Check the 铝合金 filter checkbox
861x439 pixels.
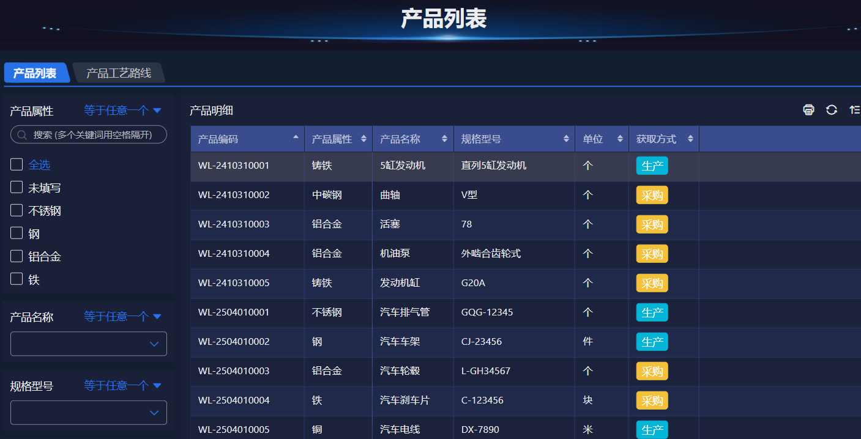(17, 256)
